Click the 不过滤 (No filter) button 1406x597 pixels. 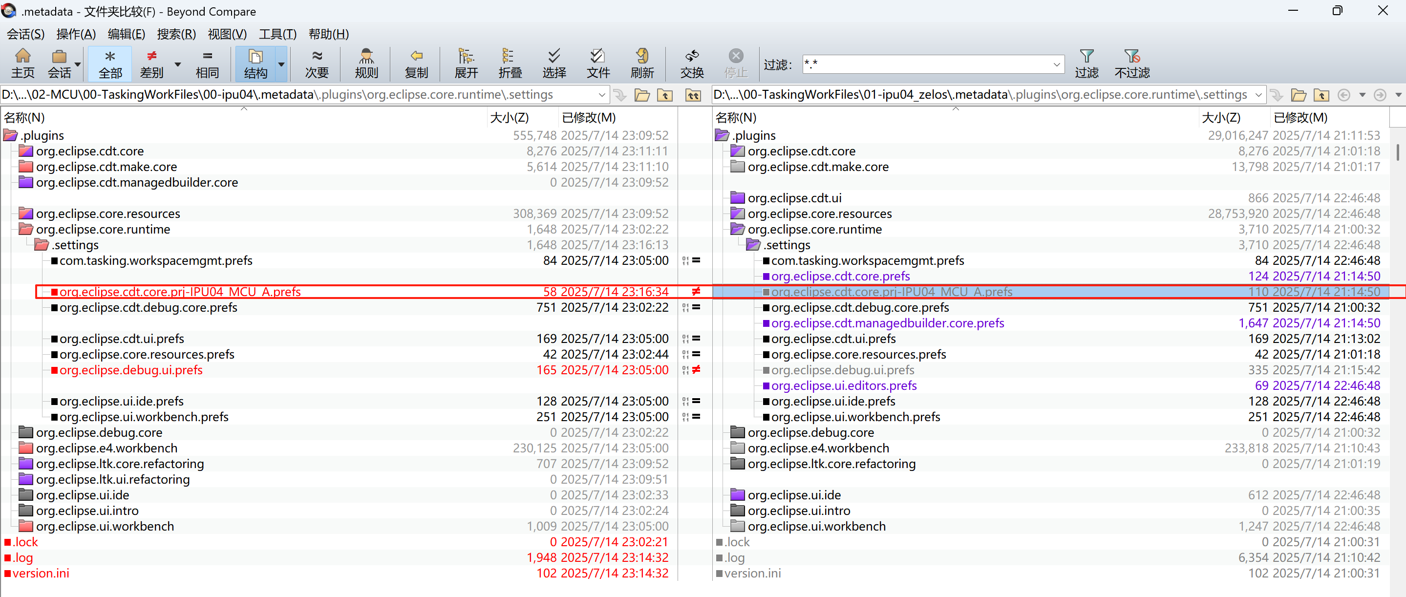point(1131,63)
